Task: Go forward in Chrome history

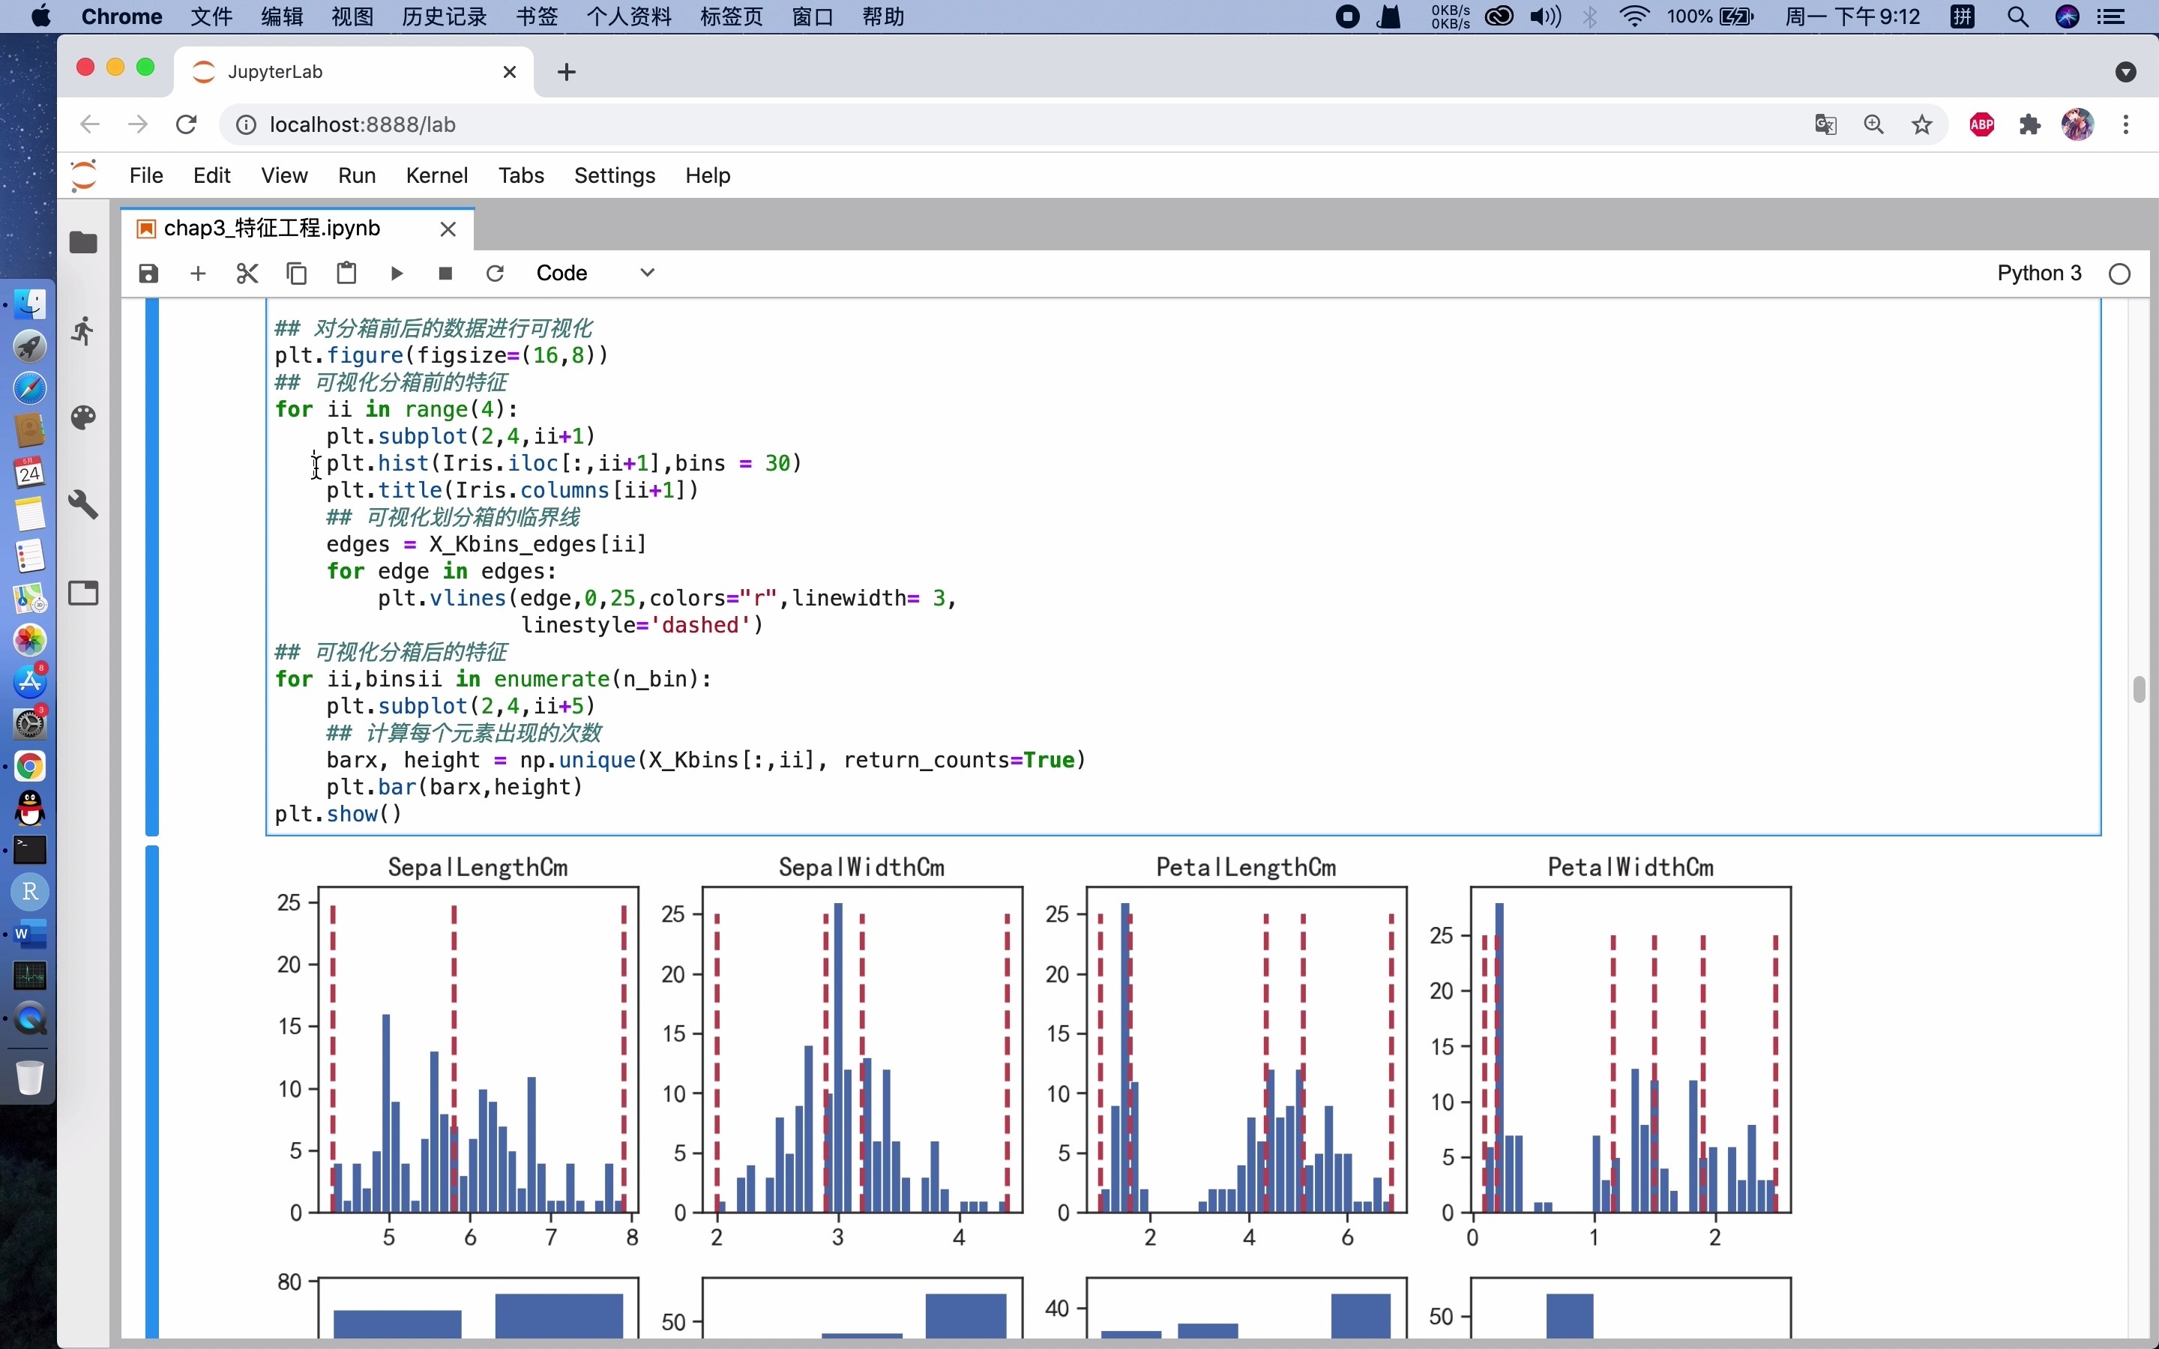Action: 137,125
